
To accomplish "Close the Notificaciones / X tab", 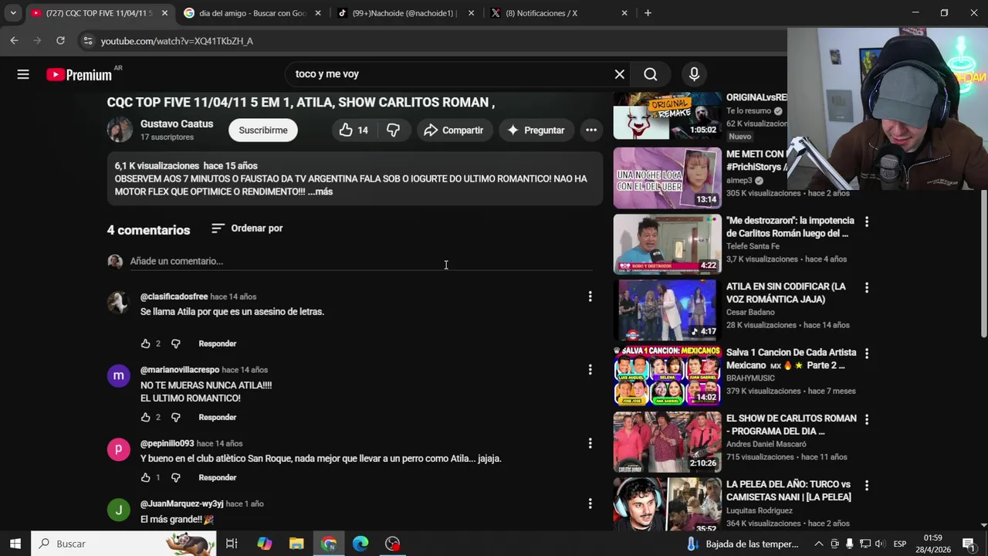I will [x=624, y=13].
